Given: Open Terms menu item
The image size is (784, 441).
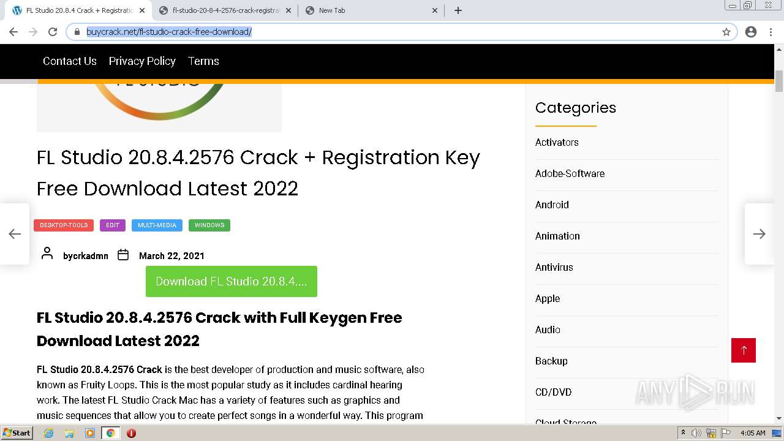Looking at the screenshot, I should 203,61.
